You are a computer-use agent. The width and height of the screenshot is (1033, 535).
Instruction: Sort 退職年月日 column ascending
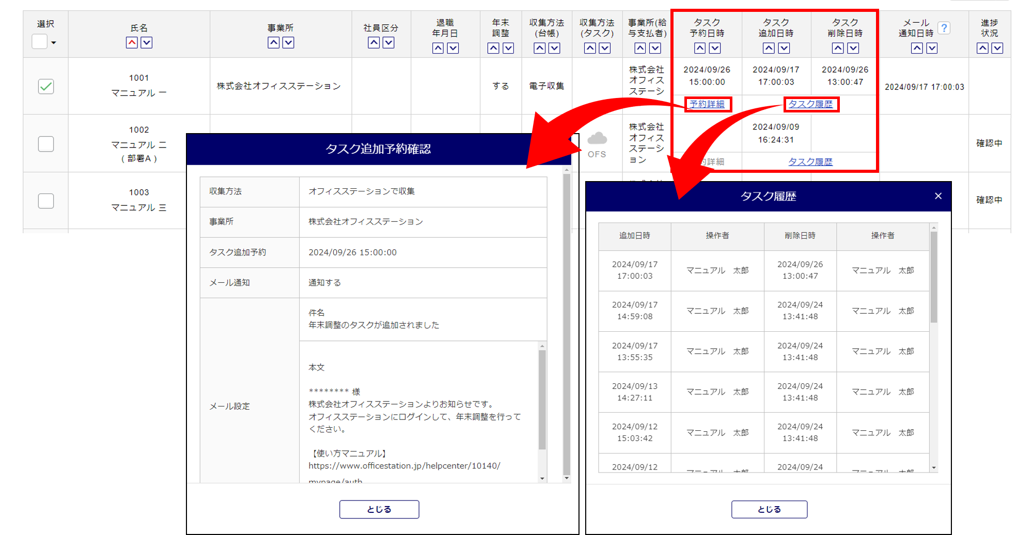click(438, 48)
